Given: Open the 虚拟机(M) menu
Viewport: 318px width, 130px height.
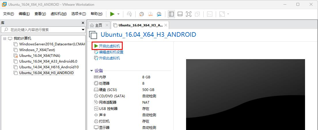Looking at the screenshot, I should click(58, 14).
